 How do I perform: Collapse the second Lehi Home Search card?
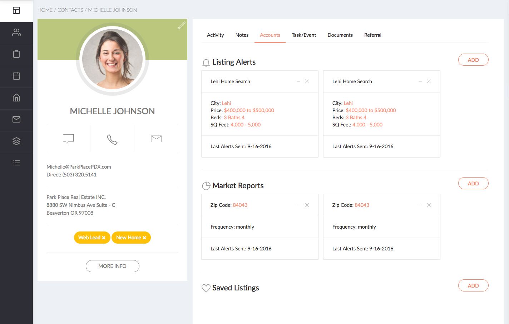click(x=420, y=81)
